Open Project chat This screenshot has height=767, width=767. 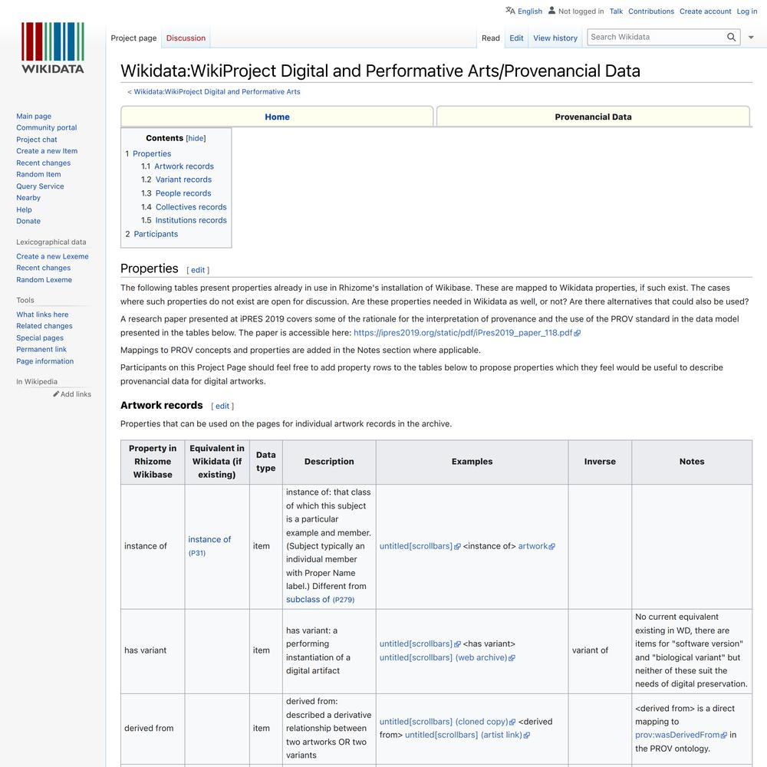[37, 140]
